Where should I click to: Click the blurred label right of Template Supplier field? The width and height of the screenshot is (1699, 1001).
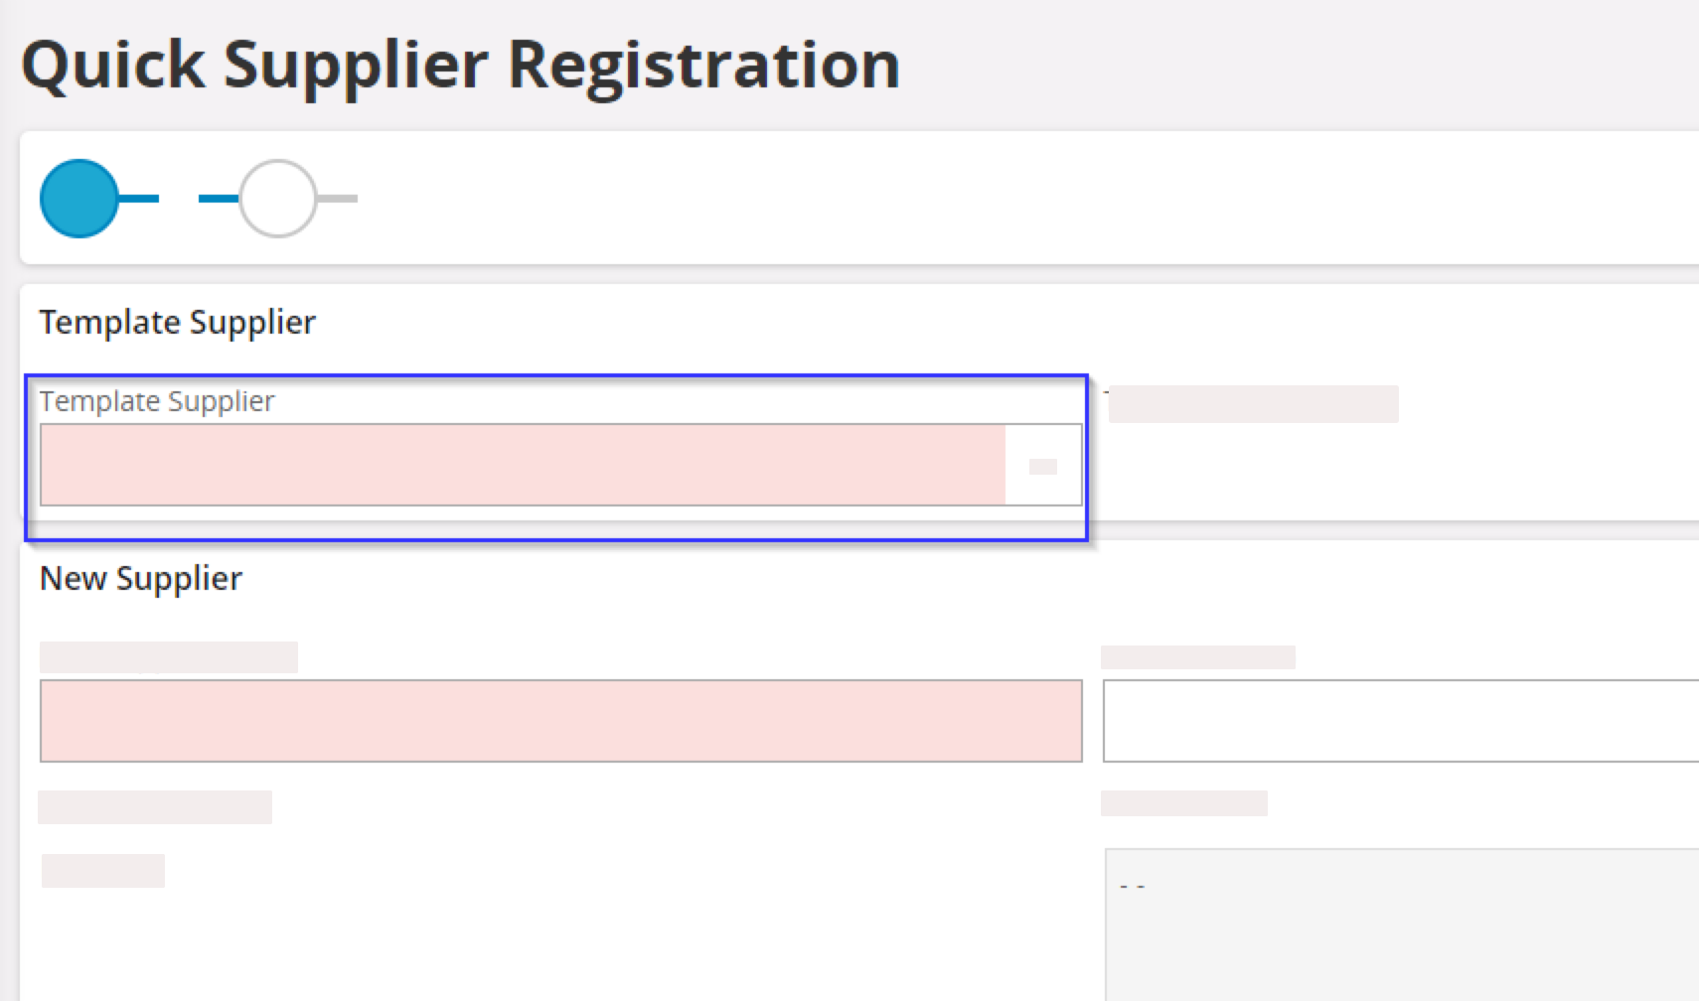(x=1253, y=404)
